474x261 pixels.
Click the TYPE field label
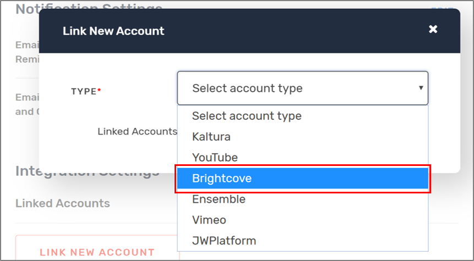(x=84, y=92)
